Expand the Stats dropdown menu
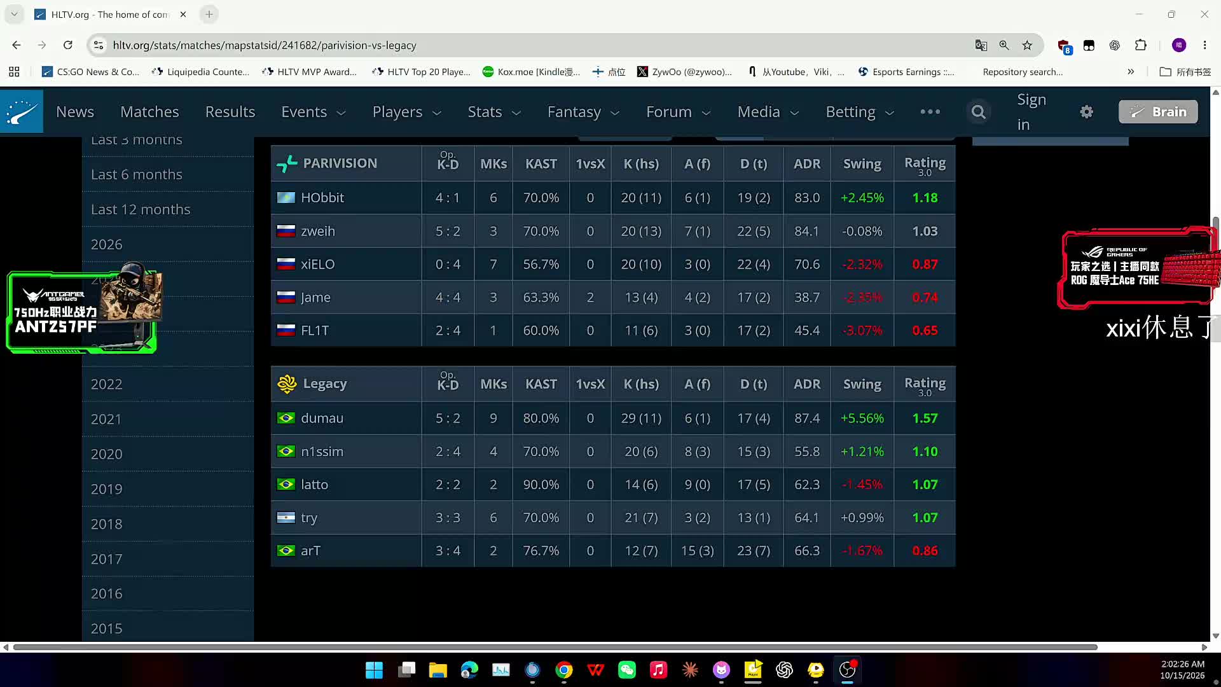 pyautogui.click(x=494, y=112)
